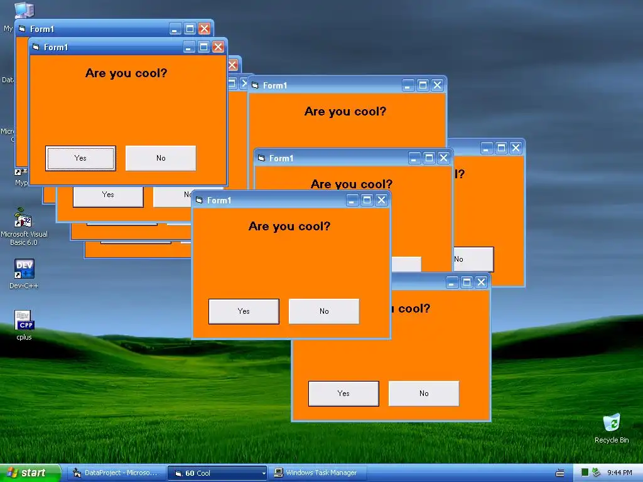Click the title icon of the Form1 under the upper-middle one

[261, 158]
